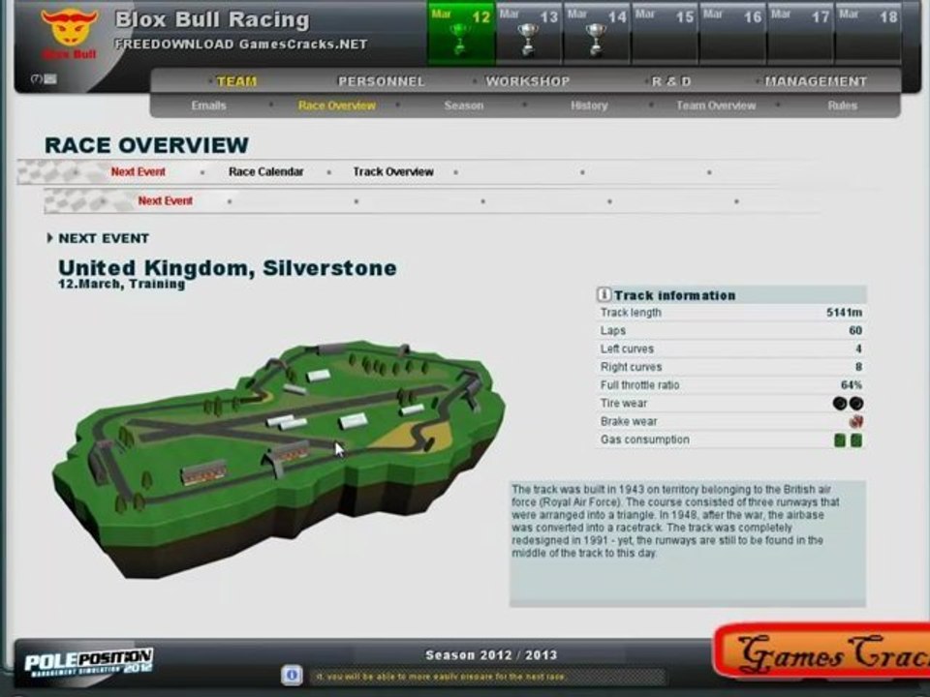Screen dimensions: 930x697
Task: Select the Next Event tab in second row
Action: (x=165, y=201)
